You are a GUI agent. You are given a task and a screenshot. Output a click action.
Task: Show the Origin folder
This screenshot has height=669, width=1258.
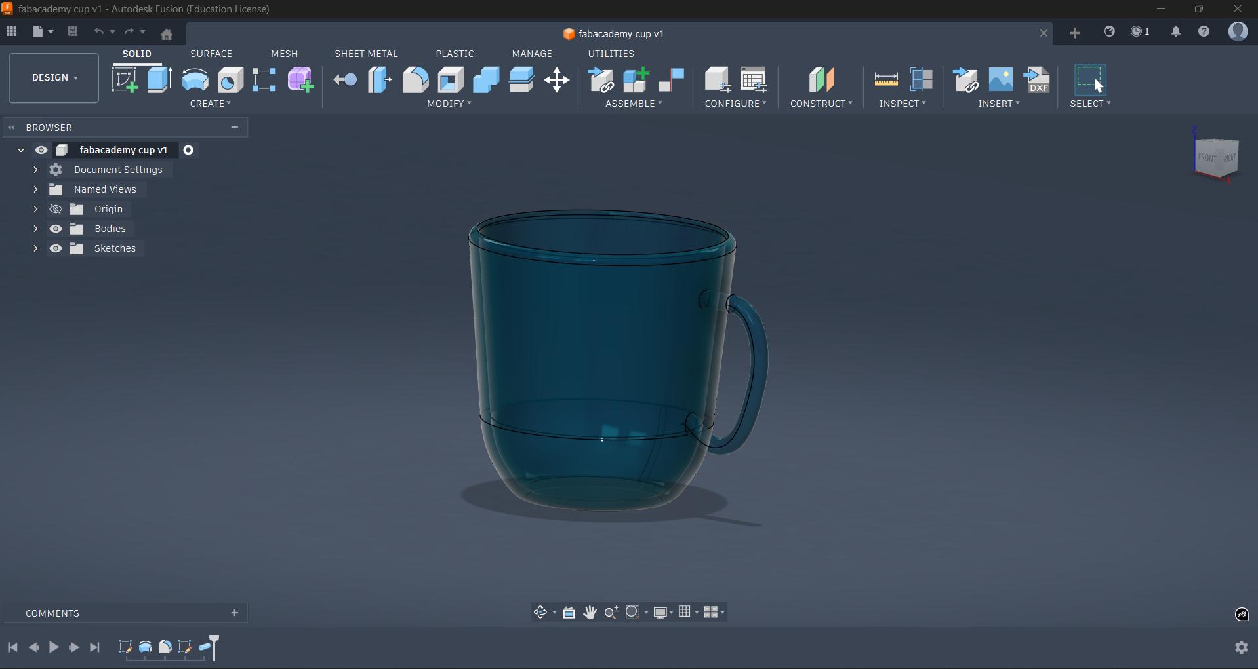click(56, 208)
